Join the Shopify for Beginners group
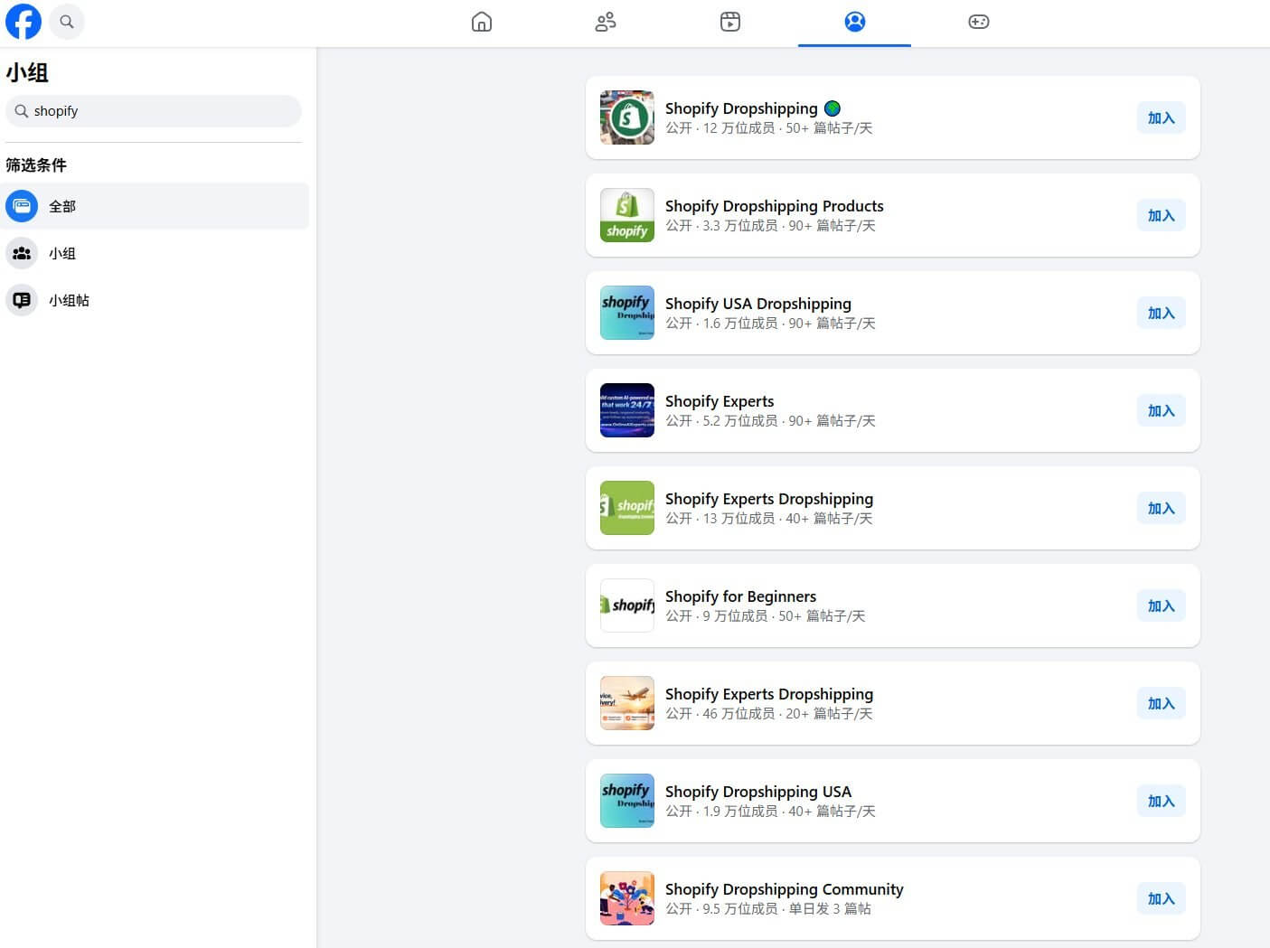Image resolution: width=1270 pixels, height=948 pixels. tap(1161, 605)
